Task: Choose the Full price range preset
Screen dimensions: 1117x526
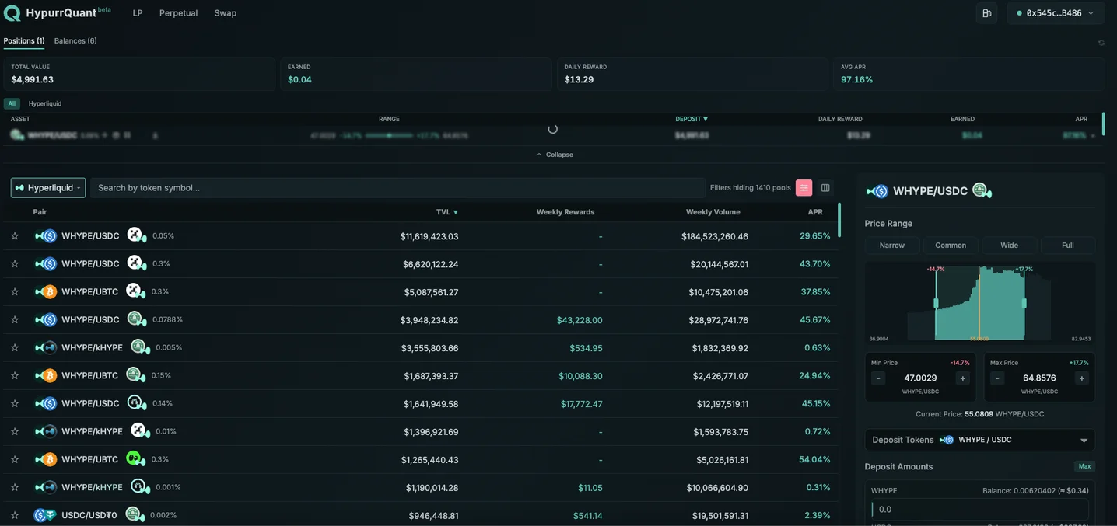Action: [x=1068, y=246]
